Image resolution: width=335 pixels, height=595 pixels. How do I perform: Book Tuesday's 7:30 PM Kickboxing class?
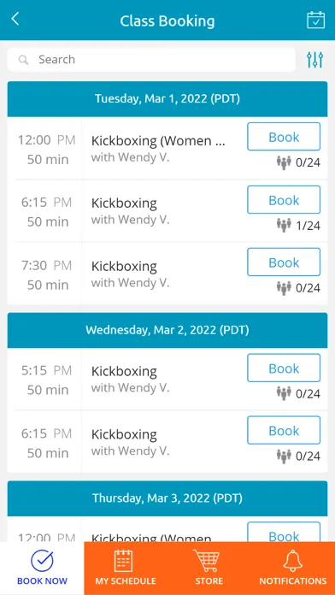[284, 262]
